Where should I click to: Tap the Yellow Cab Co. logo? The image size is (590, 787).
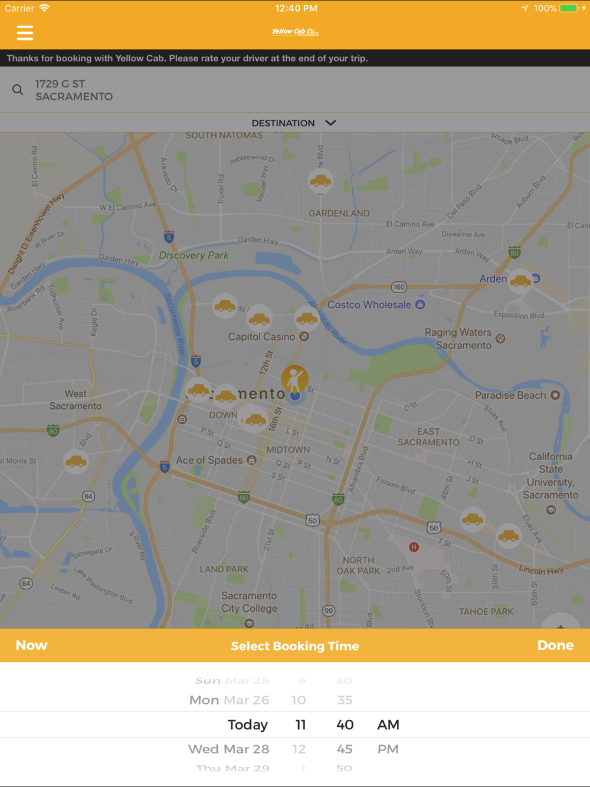click(295, 32)
